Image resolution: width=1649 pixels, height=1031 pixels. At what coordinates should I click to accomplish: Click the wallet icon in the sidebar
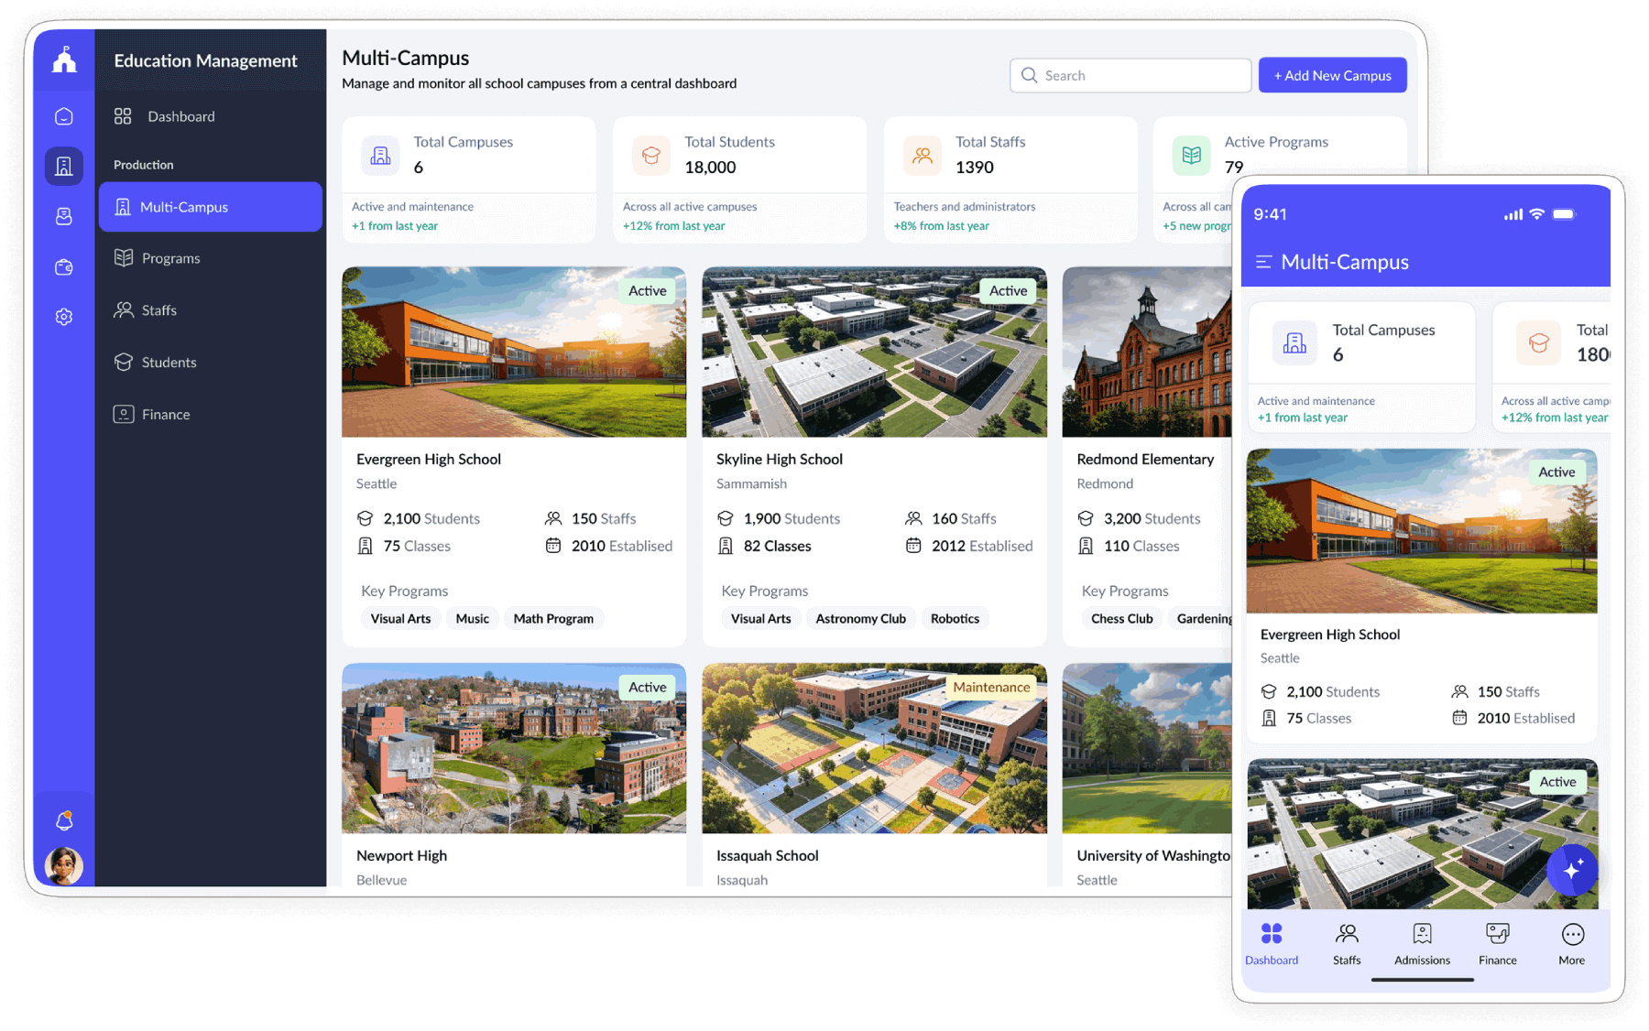click(63, 266)
